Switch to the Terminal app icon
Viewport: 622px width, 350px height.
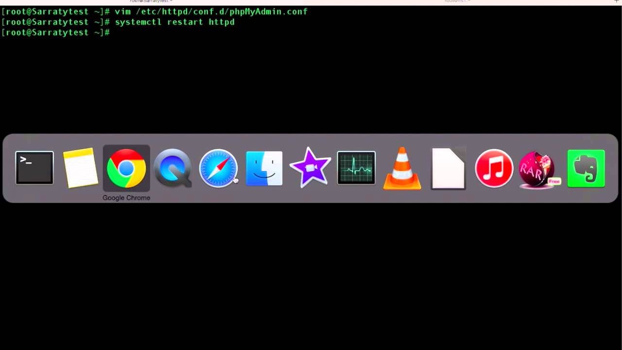pos(35,168)
